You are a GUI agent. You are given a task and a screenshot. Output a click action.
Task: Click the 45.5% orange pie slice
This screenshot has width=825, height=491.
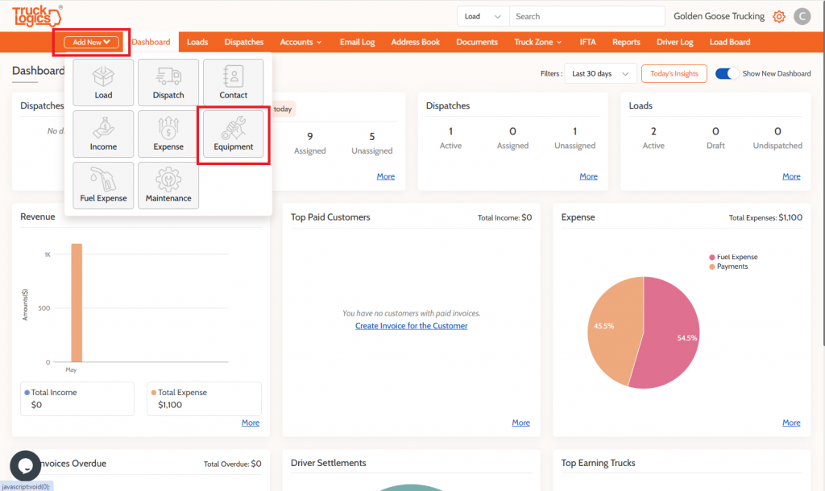point(613,331)
